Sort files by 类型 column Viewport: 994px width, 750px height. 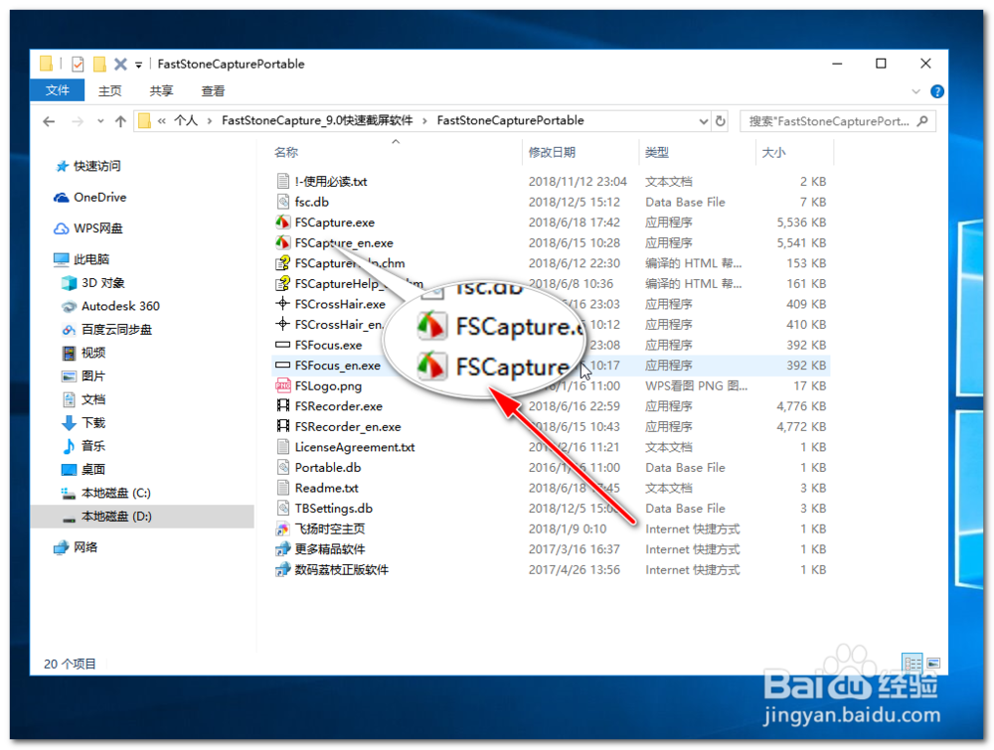(x=657, y=153)
